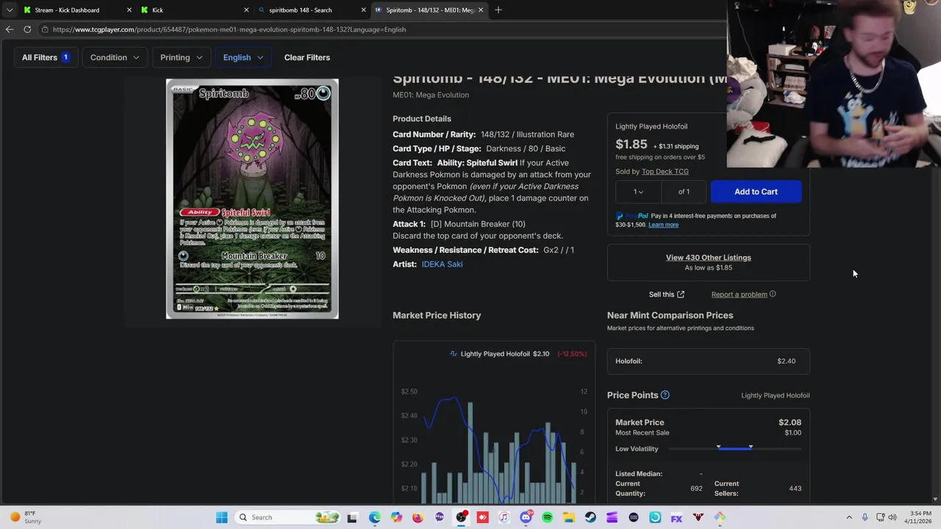This screenshot has height=529, width=941.
Task: Open Apple Music from the taskbar
Action: click(x=504, y=517)
